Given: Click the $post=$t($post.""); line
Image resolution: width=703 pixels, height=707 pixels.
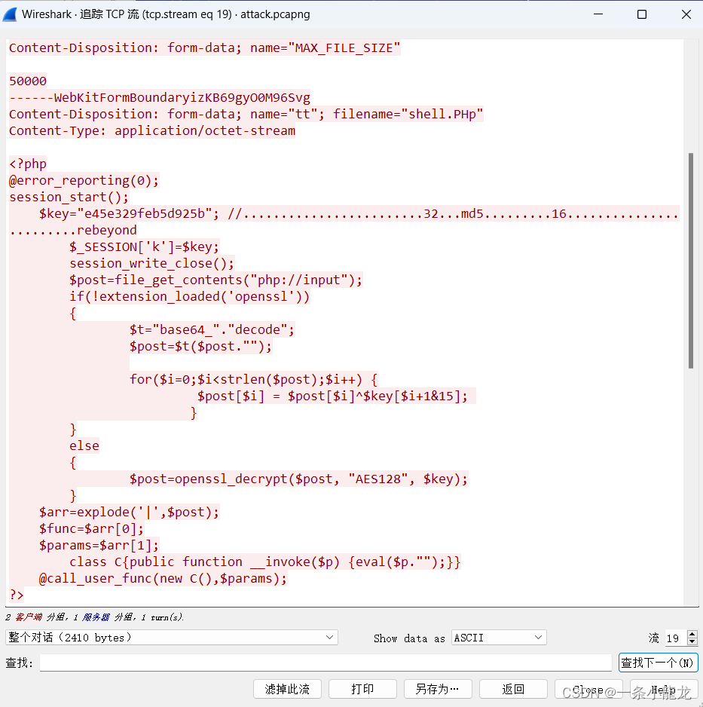Looking at the screenshot, I should click(x=200, y=346).
